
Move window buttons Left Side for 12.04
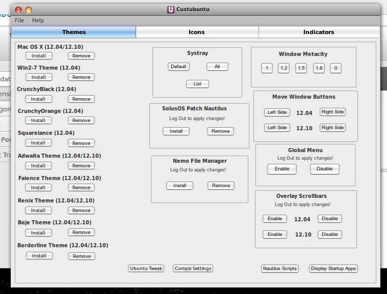(277, 112)
